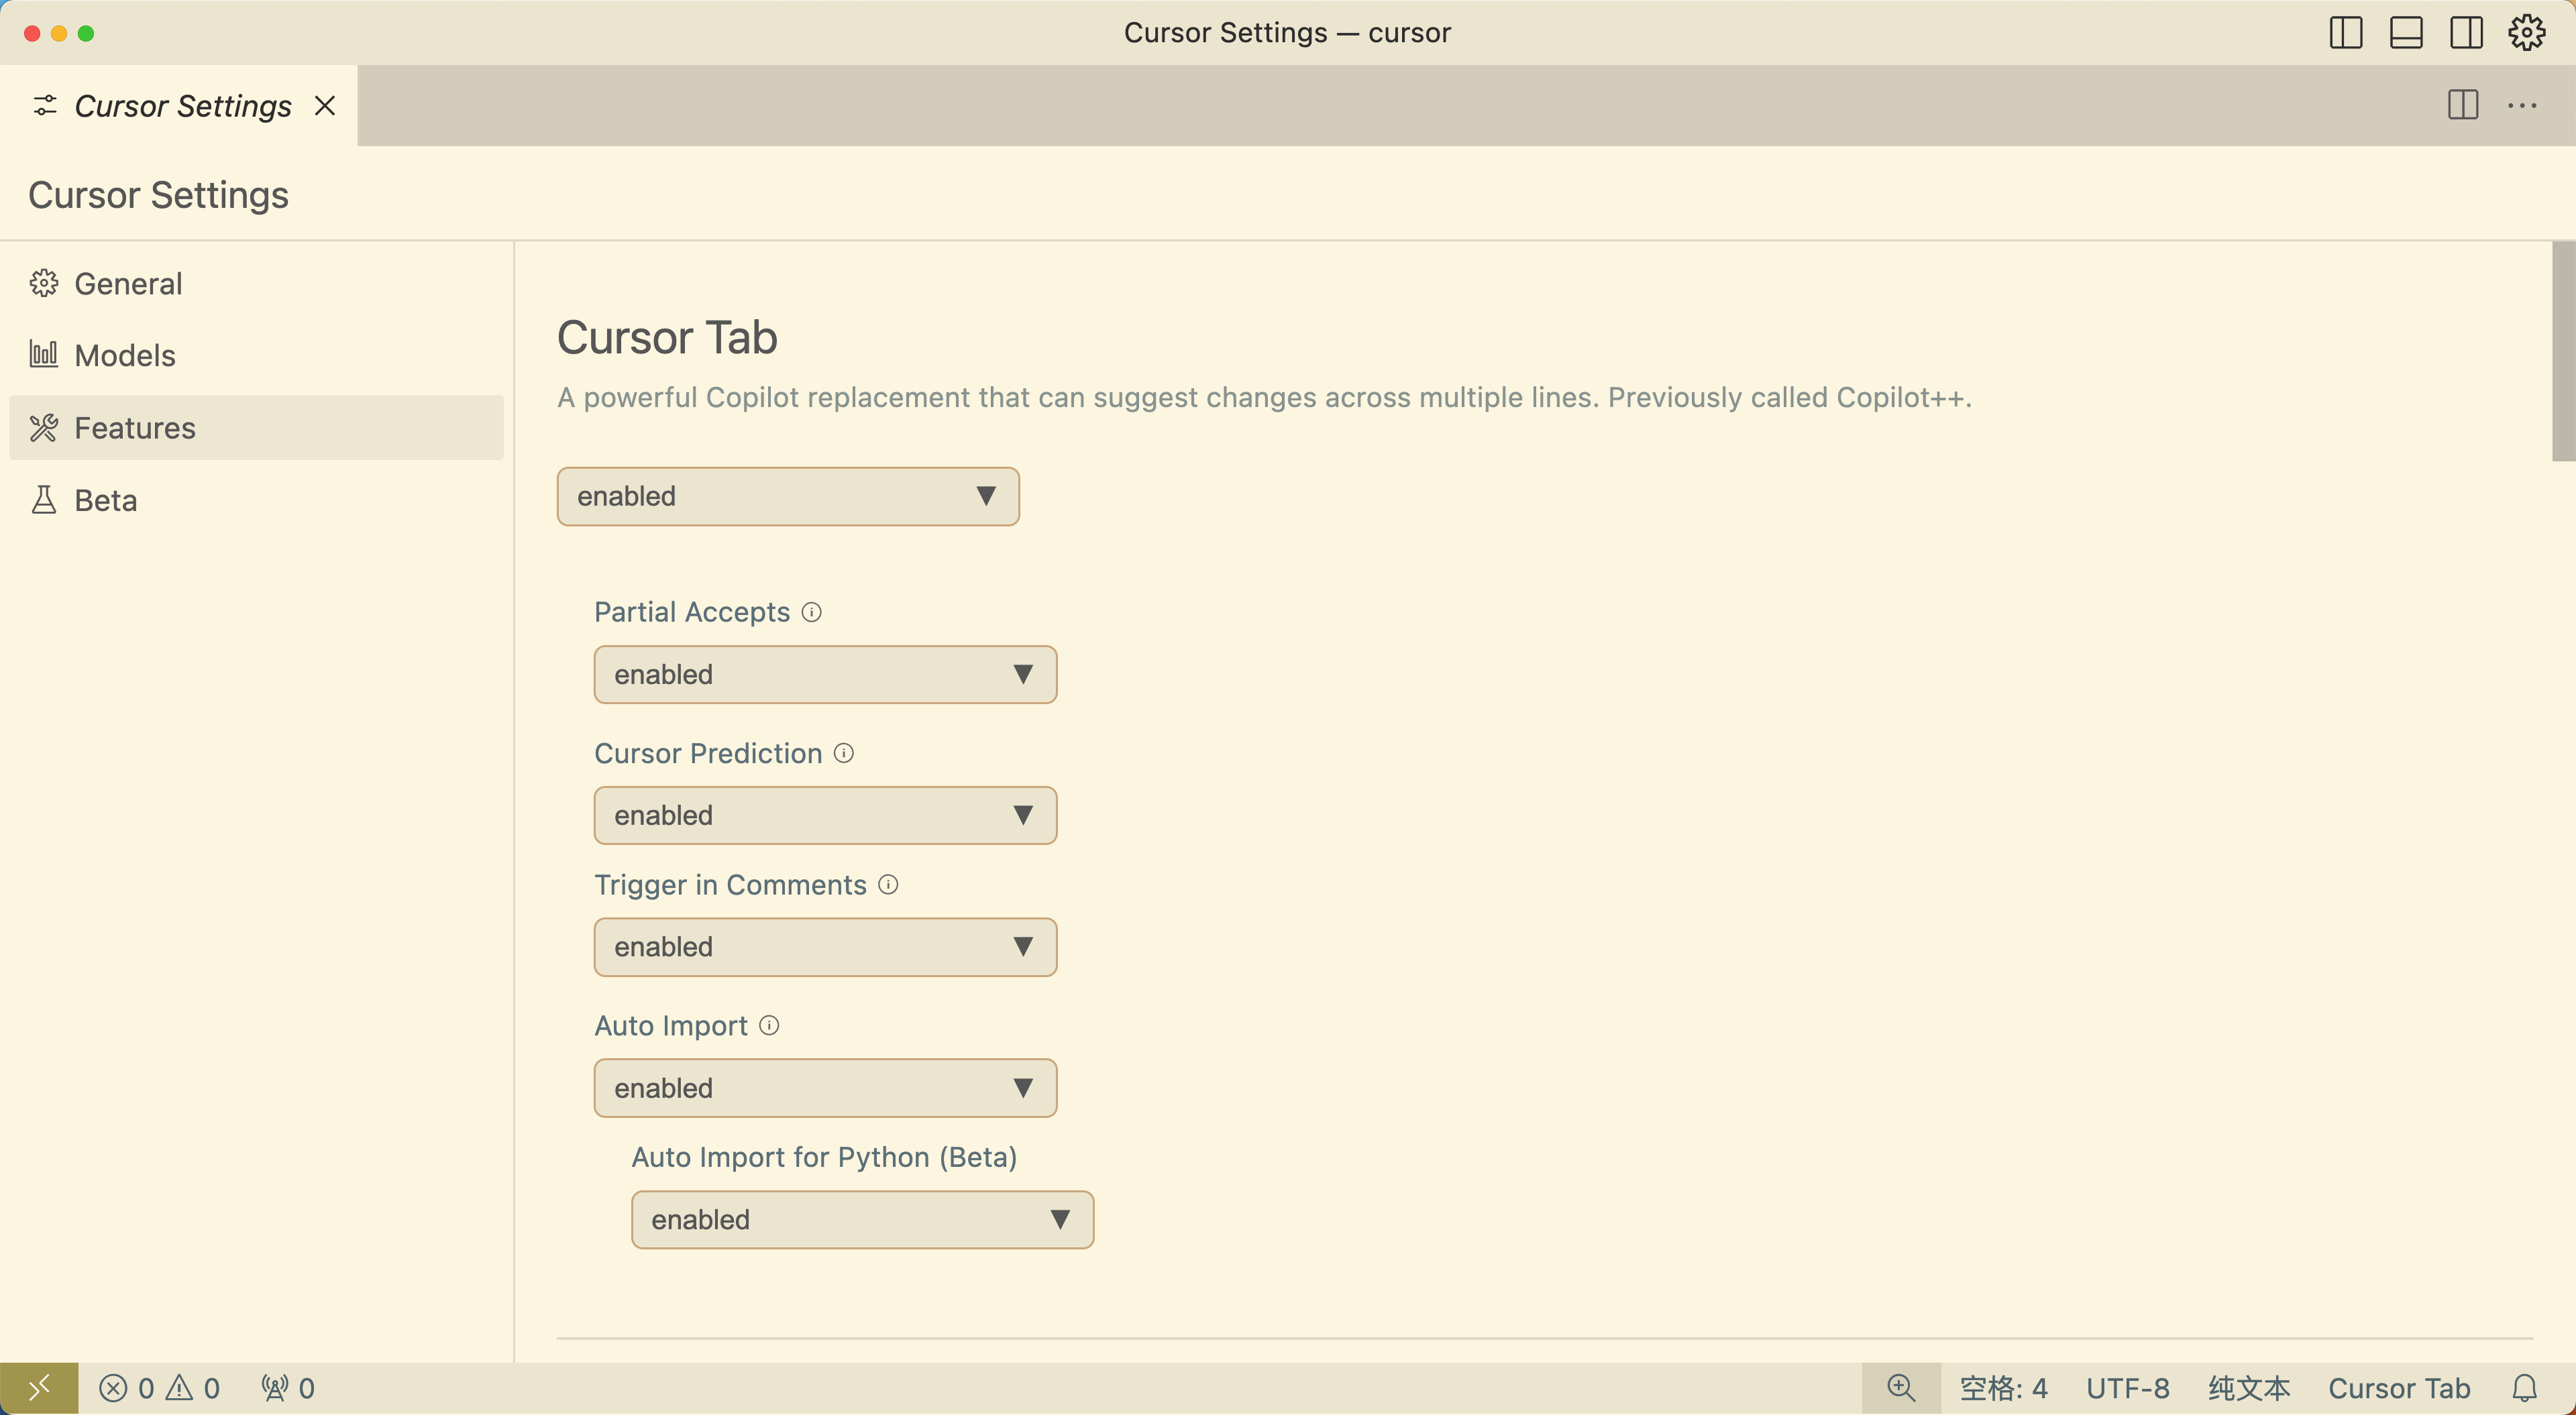
Task: Click the Trigger in Comments info icon
Action: 888,885
